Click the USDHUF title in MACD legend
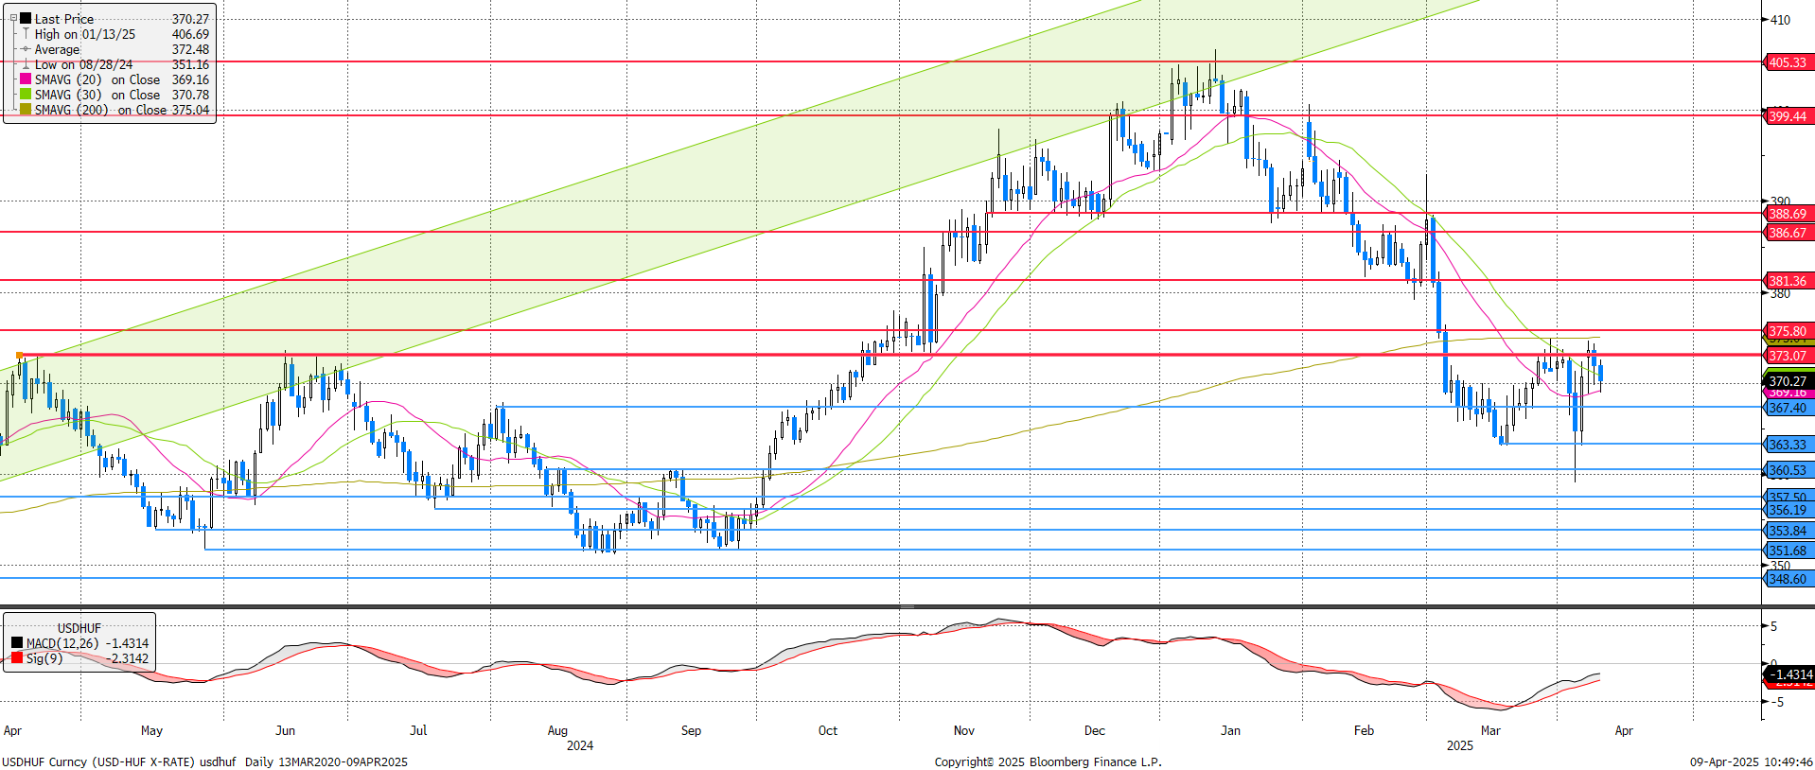The image size is (1815, 770). coord(79,628)
